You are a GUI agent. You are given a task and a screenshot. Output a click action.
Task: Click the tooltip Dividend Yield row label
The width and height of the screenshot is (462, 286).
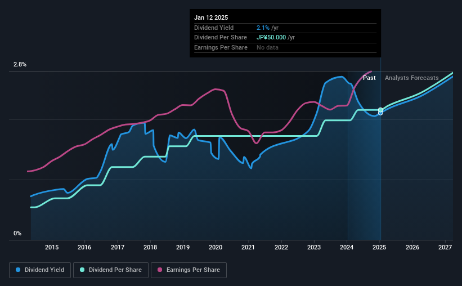click(x=214, y=28)
